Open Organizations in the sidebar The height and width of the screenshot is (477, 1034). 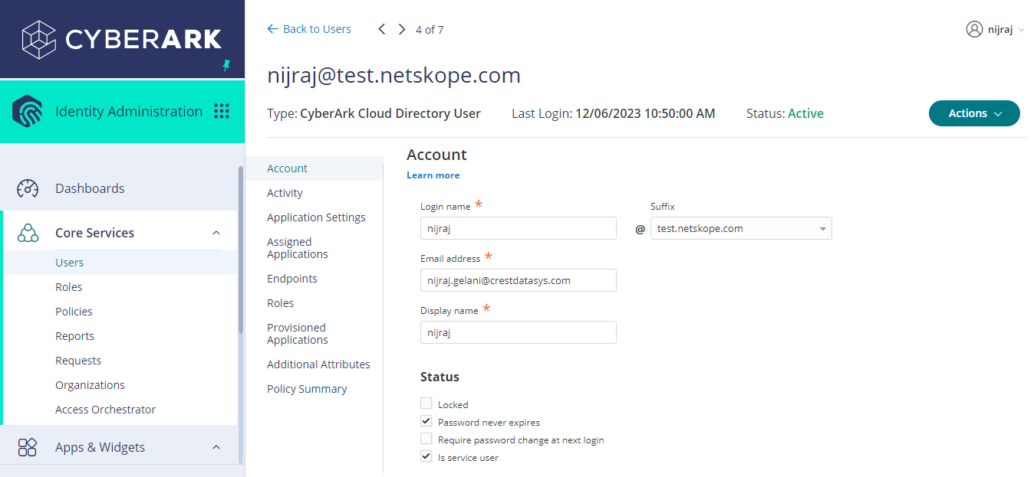click(90, 385)
